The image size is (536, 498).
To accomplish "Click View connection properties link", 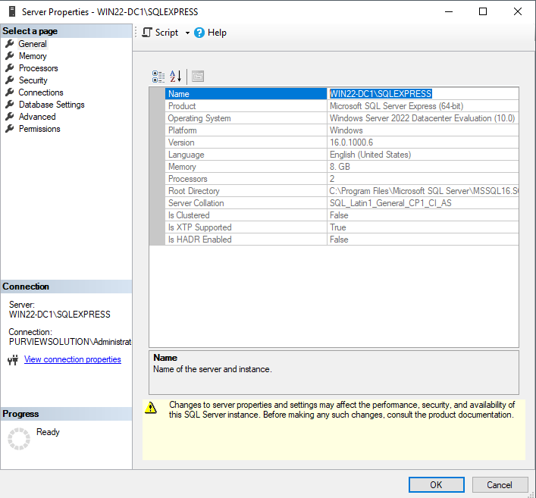I will (73, 359).
